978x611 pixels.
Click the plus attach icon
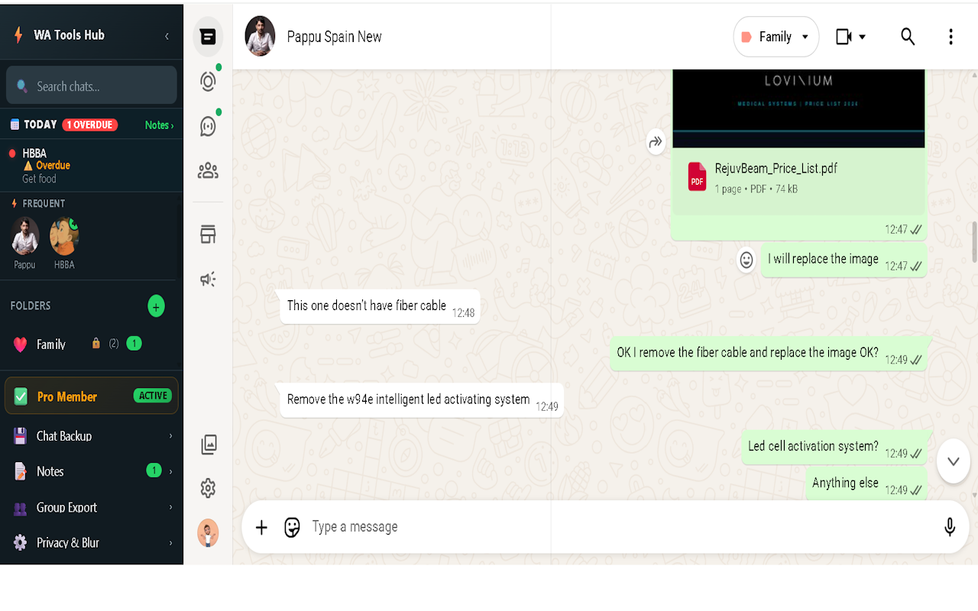(261, 527)
